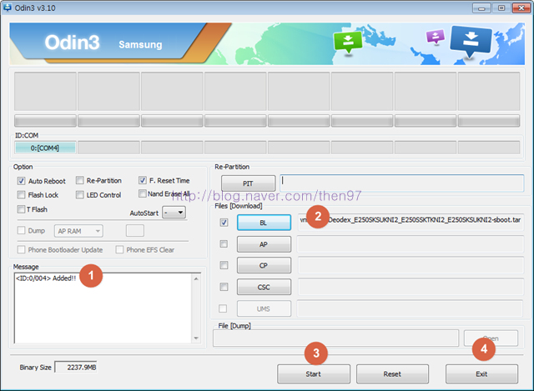Tick the checkbox beside the CSC button
This screenshot has height=391, width=534.
tap(224, 287)
